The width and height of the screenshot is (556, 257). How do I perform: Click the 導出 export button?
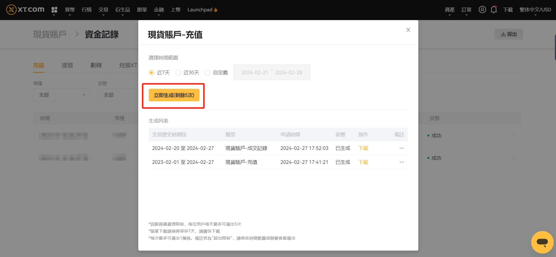click(508, 34)
